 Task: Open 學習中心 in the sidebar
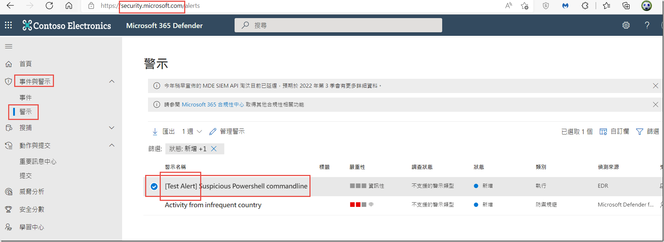[x=32, y=227]
